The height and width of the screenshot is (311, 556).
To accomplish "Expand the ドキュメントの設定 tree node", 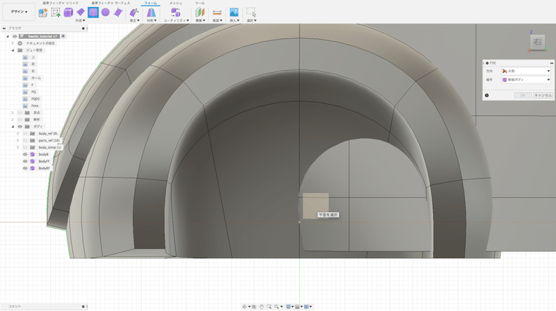I will point(13,43).
